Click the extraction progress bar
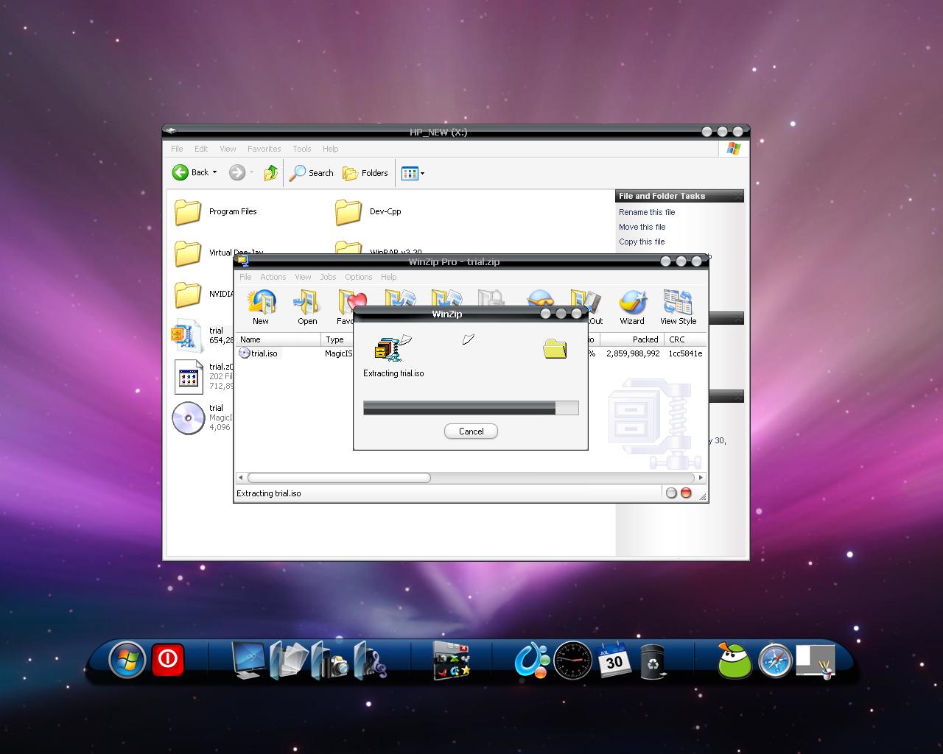 [471, 408]
